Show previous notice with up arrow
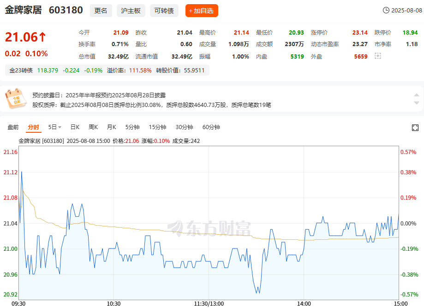Screen dimensions: 424x308 (x=417, y=95)
